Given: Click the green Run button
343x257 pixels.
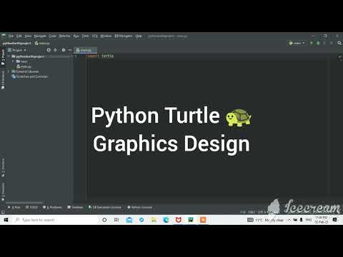Looking at the screenshot, I should point(312,43).
